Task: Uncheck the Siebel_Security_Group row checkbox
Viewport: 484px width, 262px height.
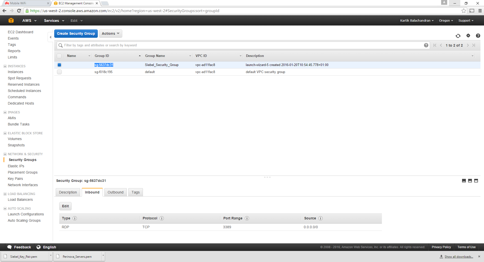Action: (x=59, y=65)
